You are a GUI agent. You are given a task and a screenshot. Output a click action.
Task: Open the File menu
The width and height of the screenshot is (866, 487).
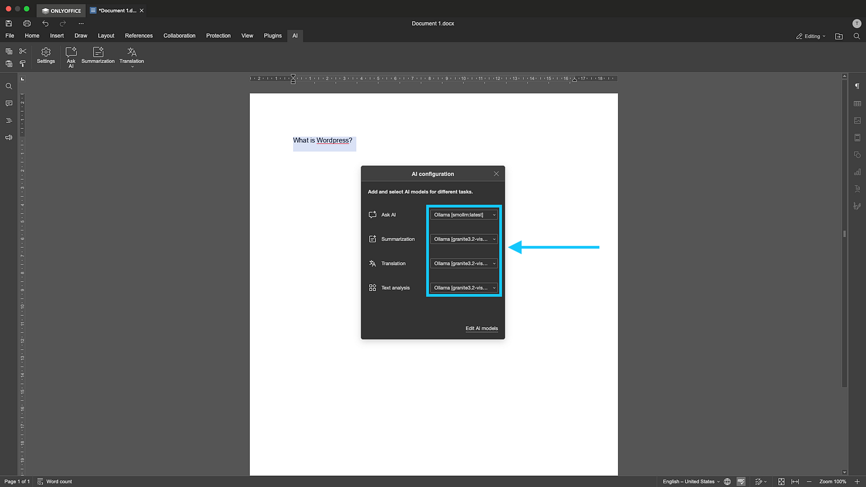point(10,36)
